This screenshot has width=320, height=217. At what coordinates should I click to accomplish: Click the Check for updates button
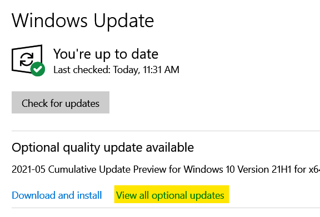pos(61,102)
